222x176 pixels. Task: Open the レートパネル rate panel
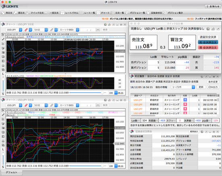69,13
